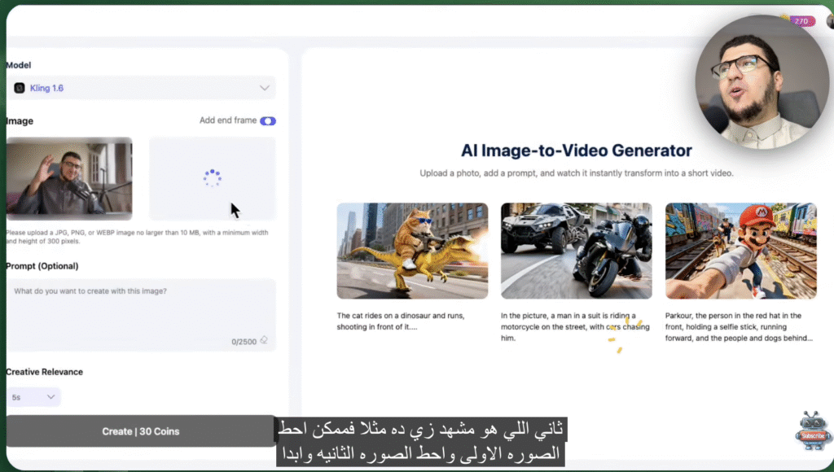
Task: Open the cat riding dinosaur example
Action: (x=412, y=251)
